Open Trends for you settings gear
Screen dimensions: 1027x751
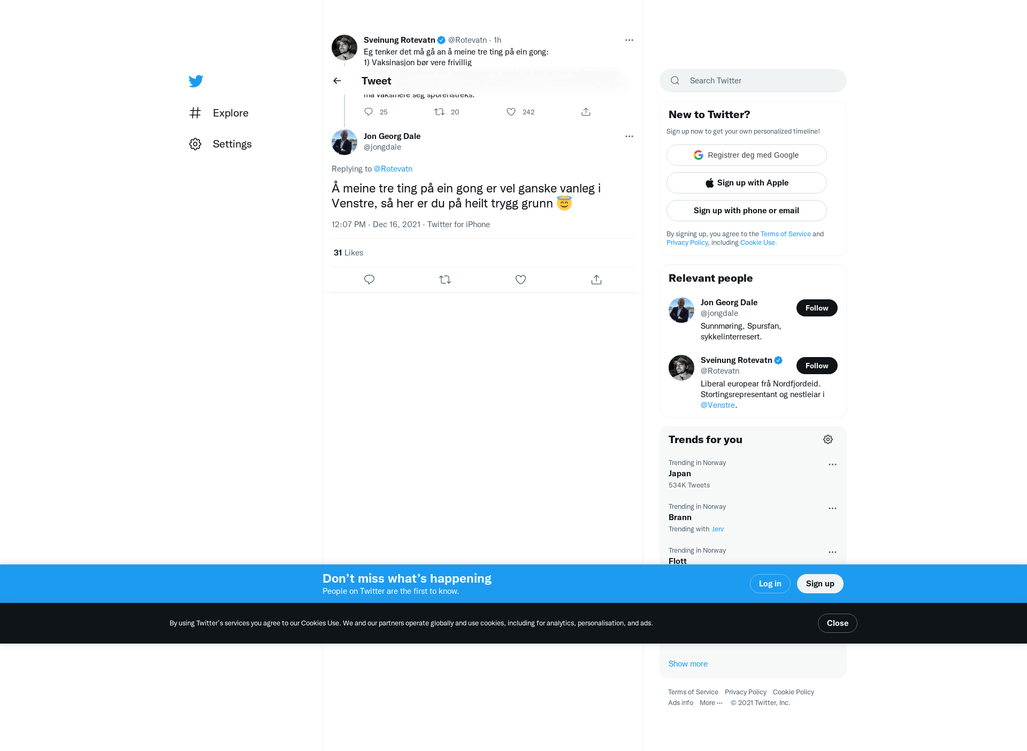click(x=828, y=439)
